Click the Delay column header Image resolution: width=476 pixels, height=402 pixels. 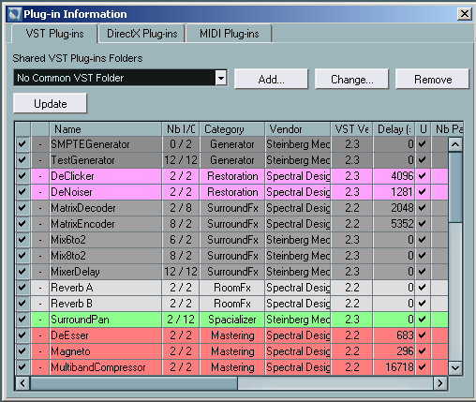(394, 129)
